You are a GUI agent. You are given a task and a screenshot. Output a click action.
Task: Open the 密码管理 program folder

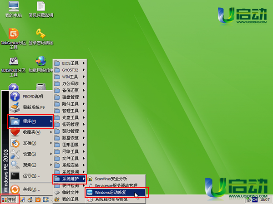70,124
